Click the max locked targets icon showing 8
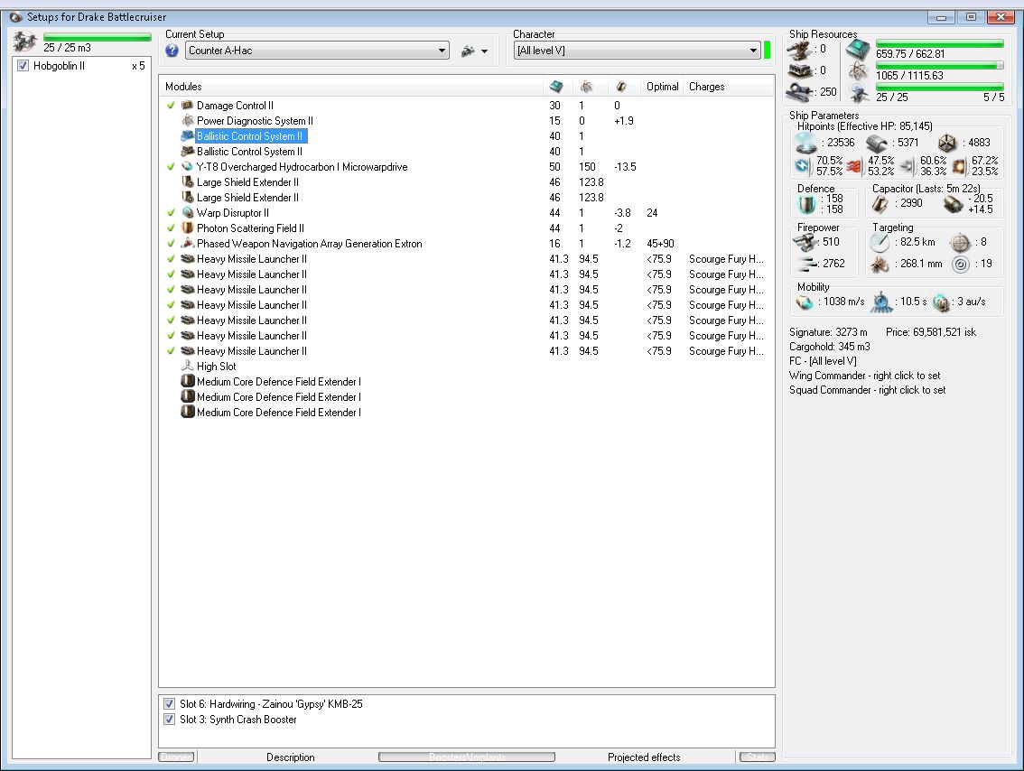 (960, 243)
